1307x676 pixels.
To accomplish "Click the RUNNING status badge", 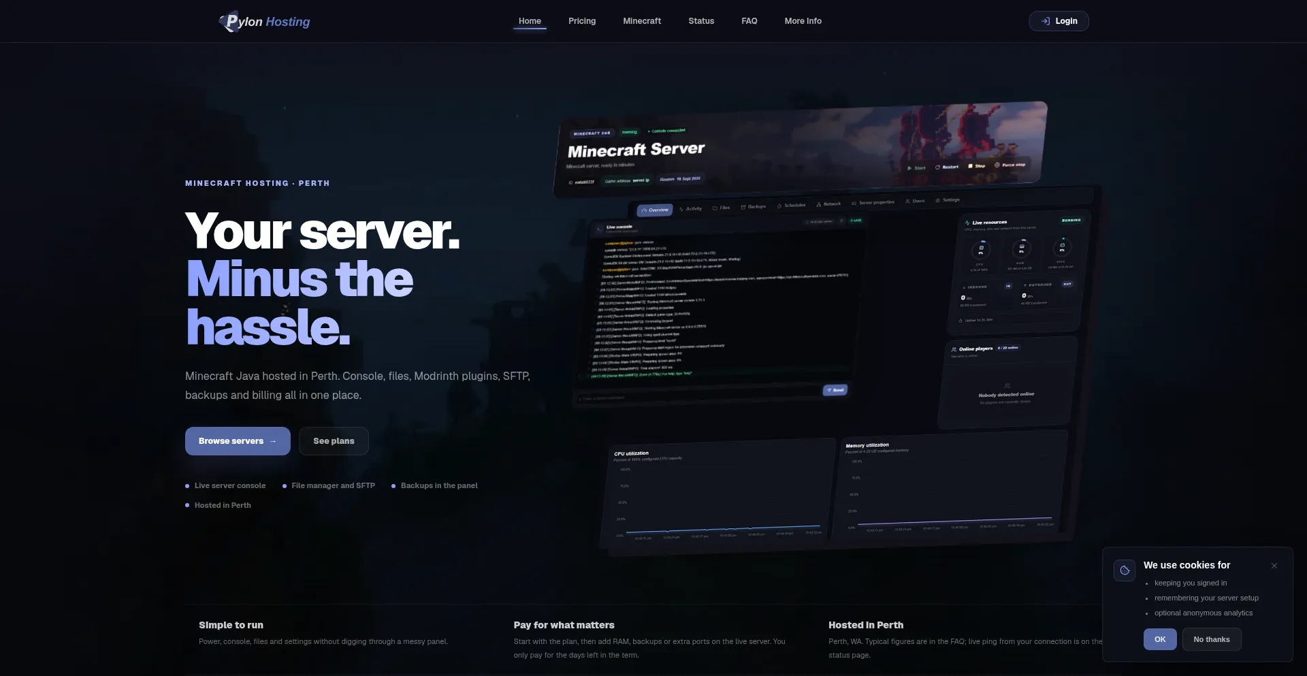I will tap(1071, 221).
